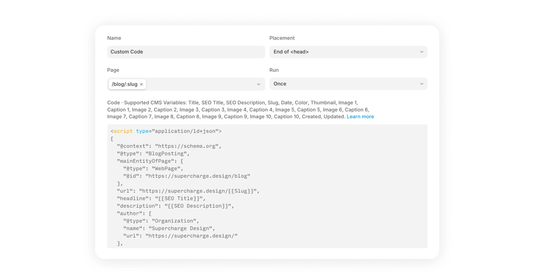534x276 pixels.
Task: Click the Placement field chevron arrow
Action: (x=422, y=52)
